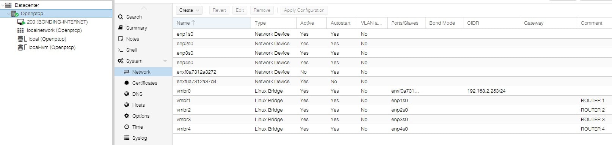This screenshot has width=612, height=145.
Task: Open the Time clock icon
Action: tap(127, 127)
